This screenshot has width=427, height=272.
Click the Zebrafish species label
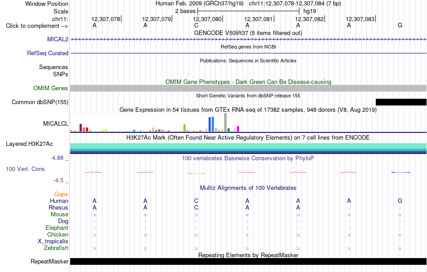(56, 248)
